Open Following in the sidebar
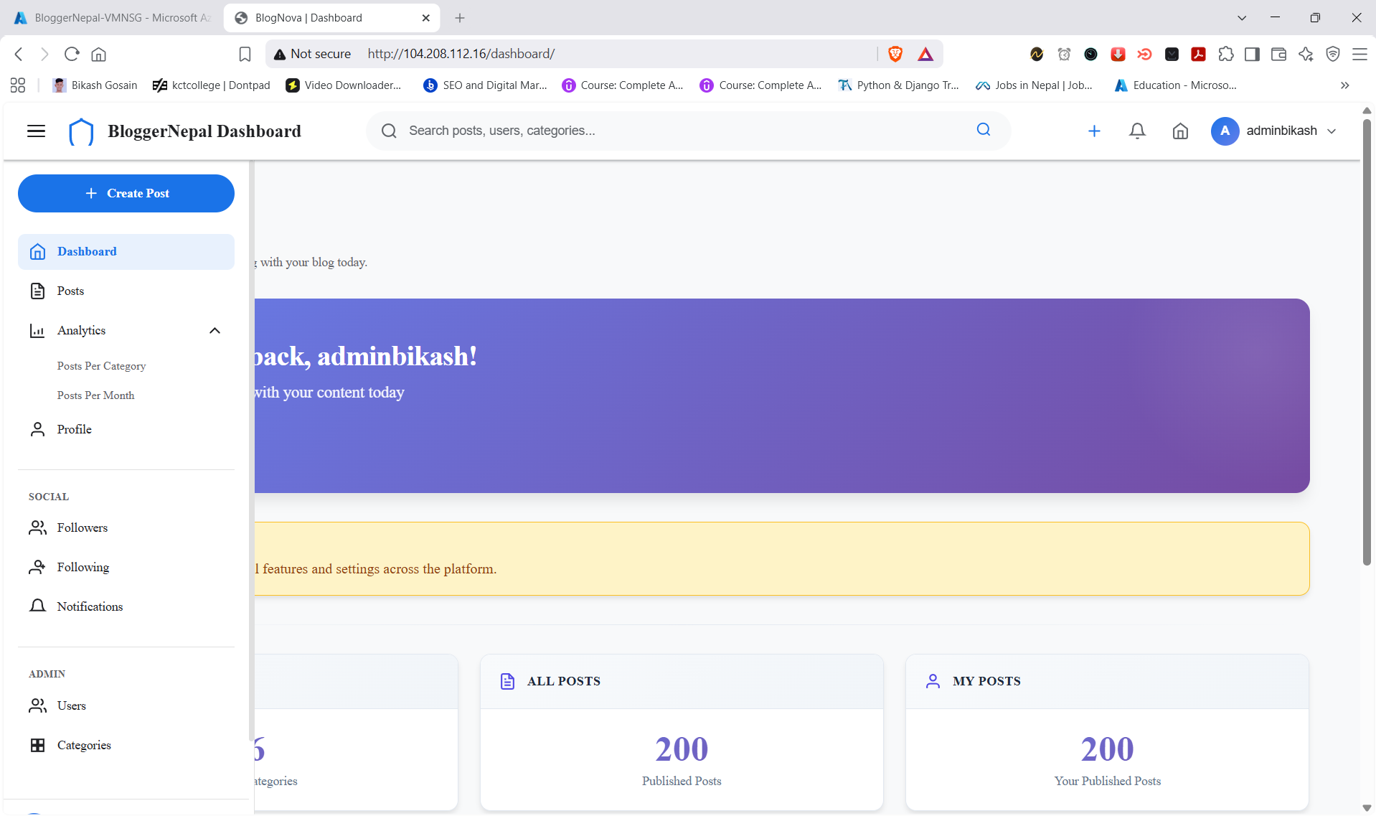 [x=126, y=567]
